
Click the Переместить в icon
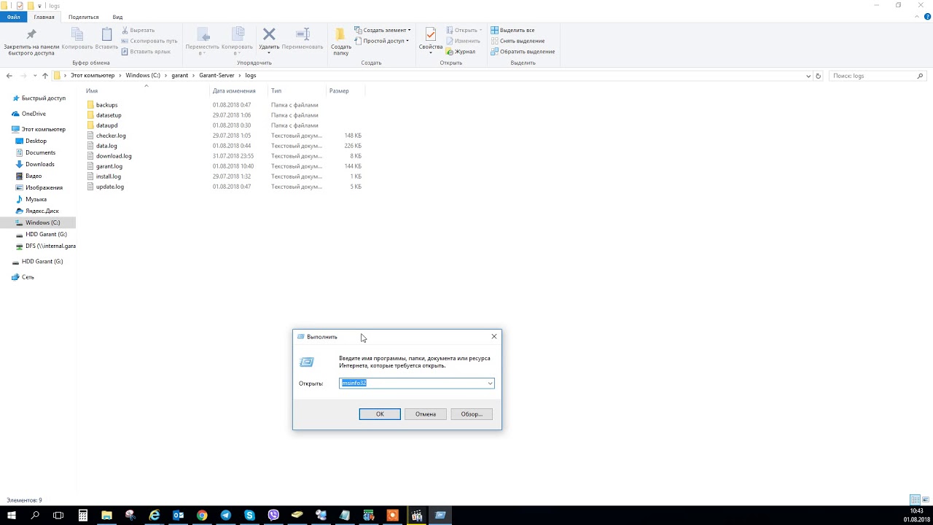[x=203, y=41]
